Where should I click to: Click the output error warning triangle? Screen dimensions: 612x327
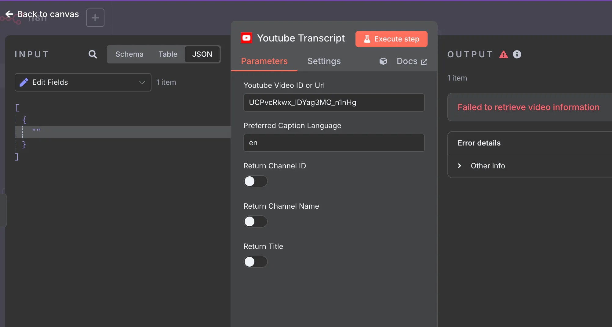click(x=504, y=54)
